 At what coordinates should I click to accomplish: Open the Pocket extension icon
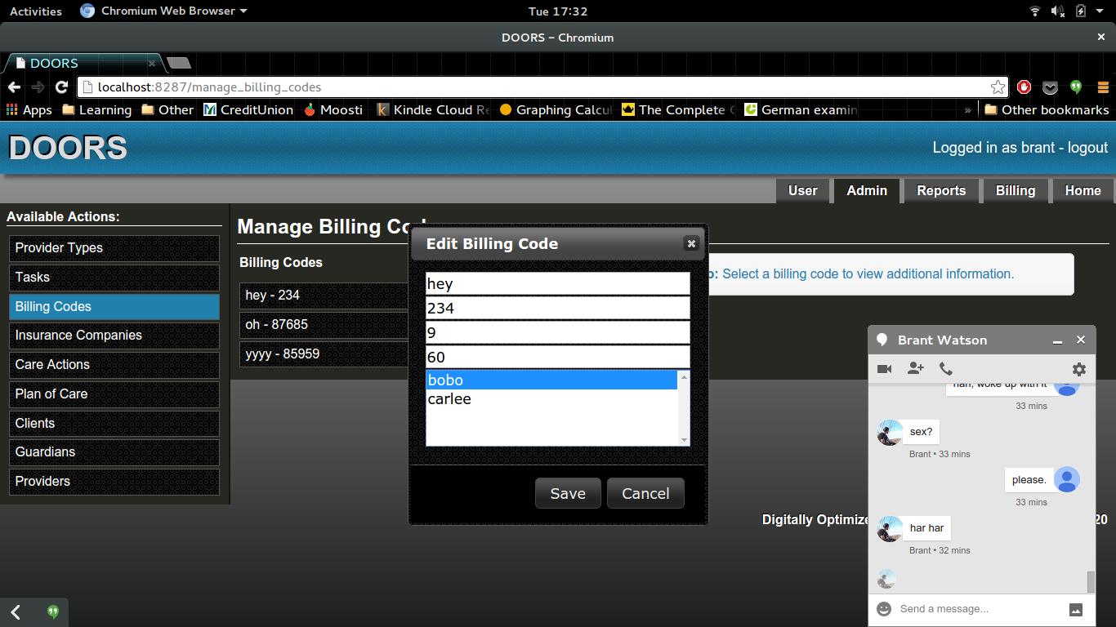tap(1050, 87)
